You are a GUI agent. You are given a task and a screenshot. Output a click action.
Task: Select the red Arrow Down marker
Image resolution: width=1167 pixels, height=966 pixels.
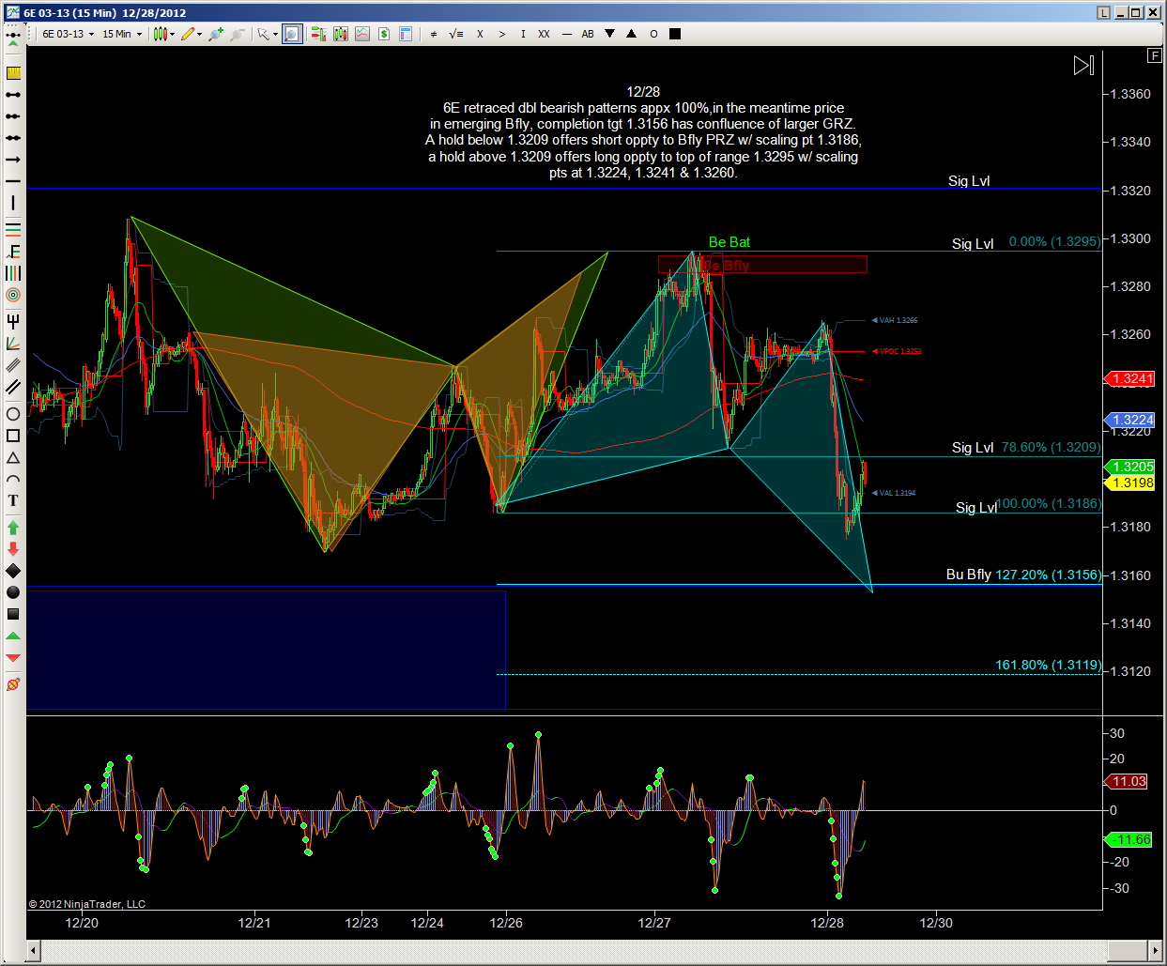[13, 549]
